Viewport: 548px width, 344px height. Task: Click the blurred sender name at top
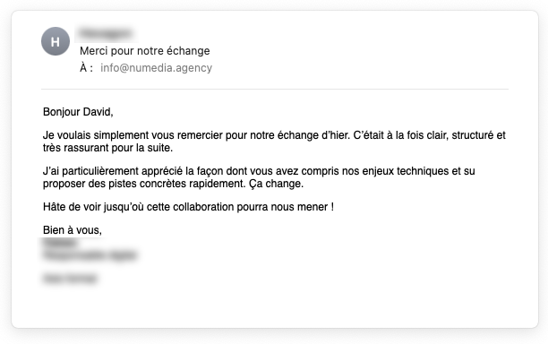[x=106, y=33]
